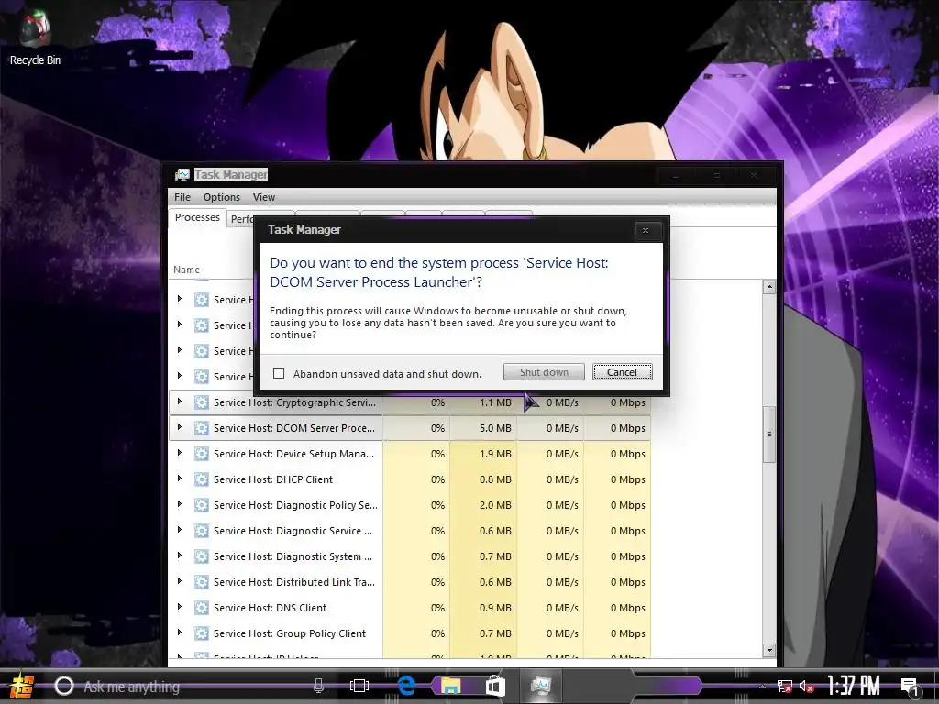Click gear icon of Device Setup Manager row
This screenshot has width=939, height=704.
click(202, 454)
